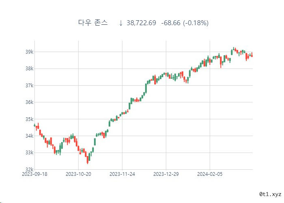Select the index value 38,722.69

tap(141, 23)
